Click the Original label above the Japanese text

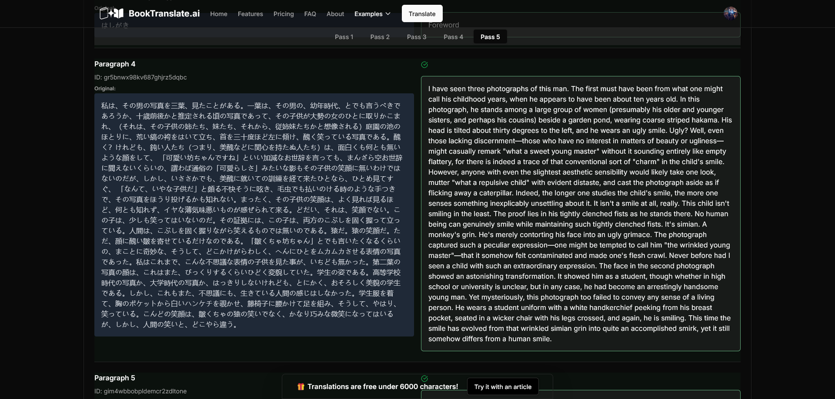click(x=105, y=89)
